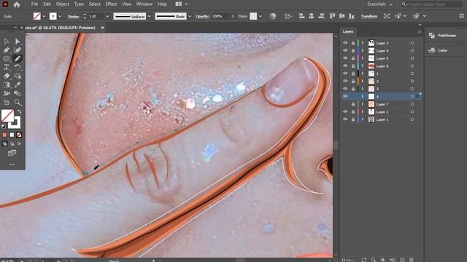Image resolution: width=467 pixels, height=262 pixels.
Task: Select the Eraser tool
Action: coord(7,76)
